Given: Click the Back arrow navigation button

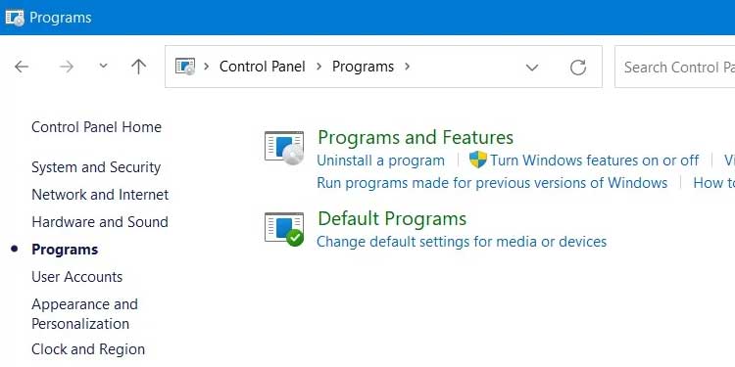Looking at the screenshot, I should 22,67.
